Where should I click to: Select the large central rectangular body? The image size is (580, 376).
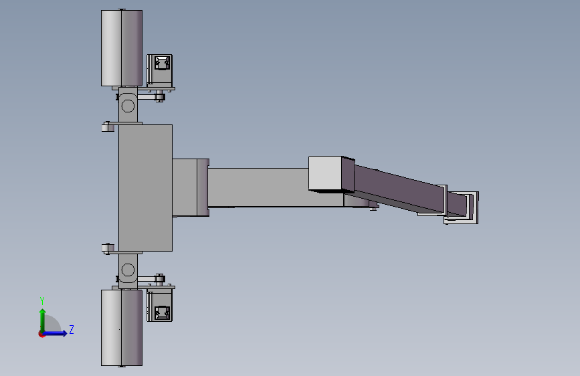click(x=145, y=188)
